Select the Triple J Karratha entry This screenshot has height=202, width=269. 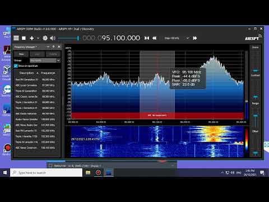point(35,136)
